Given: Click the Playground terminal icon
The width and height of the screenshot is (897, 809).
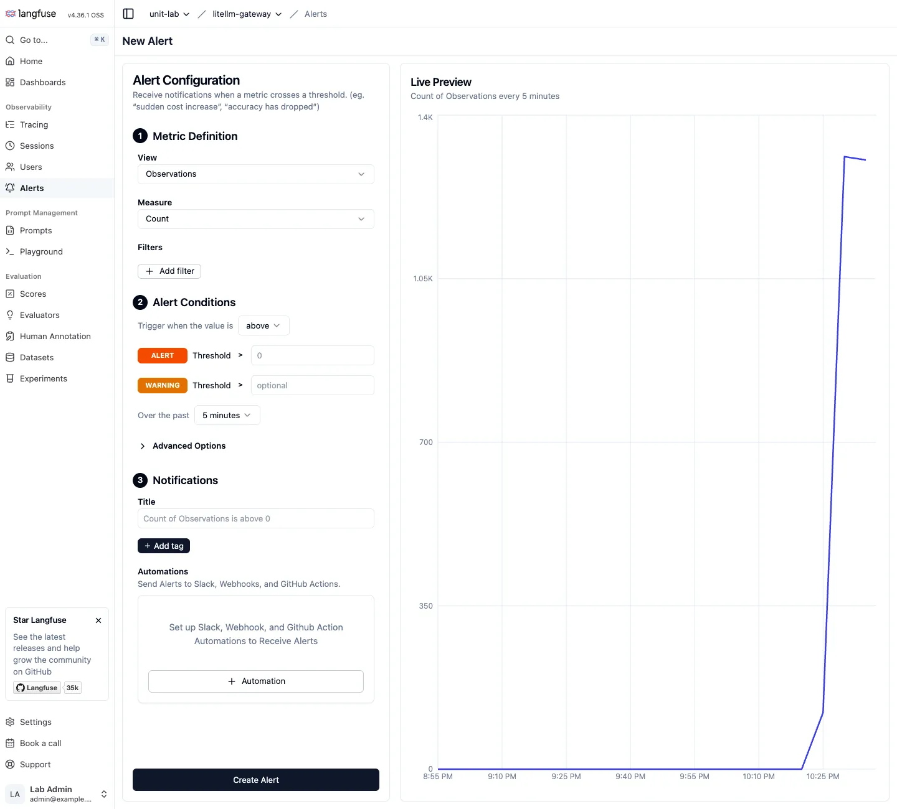Looking at the screenshot, I should [10, 251].
